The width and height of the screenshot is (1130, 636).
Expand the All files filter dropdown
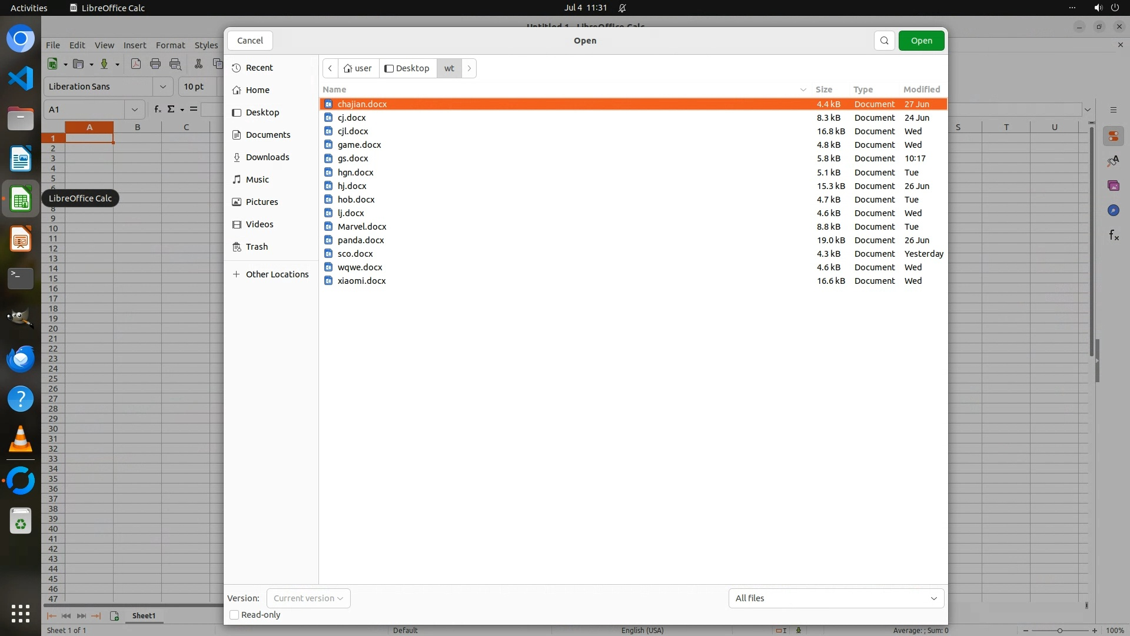point(836,598)
